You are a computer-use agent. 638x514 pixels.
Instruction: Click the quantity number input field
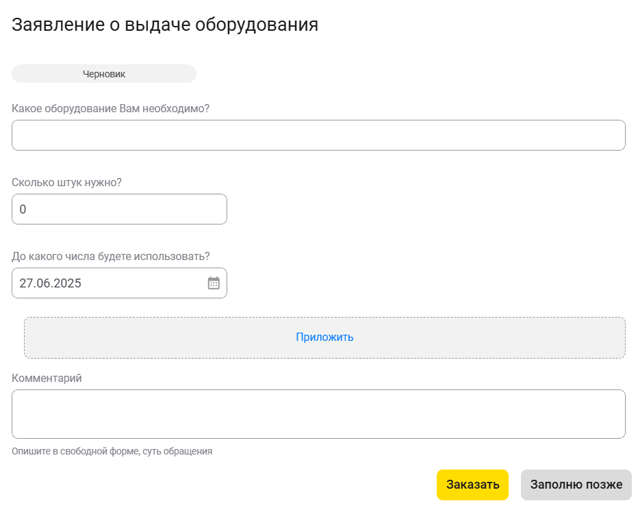point(119,209)
